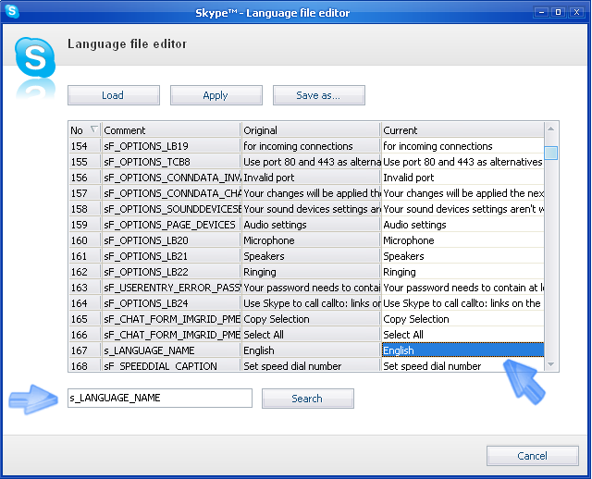Viewport: 592px width, 479px height.
Task: Minimize the Language file editor window
Action: [x=541, y=12]
